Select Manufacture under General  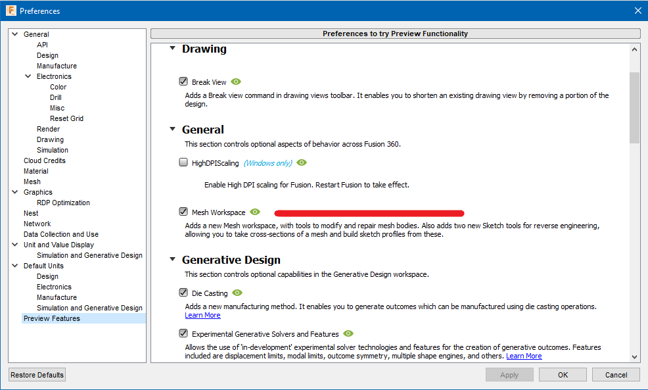coord(57,66)
